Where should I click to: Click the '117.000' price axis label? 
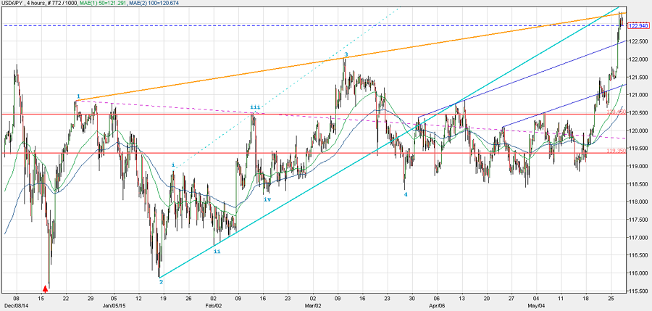tap(638, 237)
